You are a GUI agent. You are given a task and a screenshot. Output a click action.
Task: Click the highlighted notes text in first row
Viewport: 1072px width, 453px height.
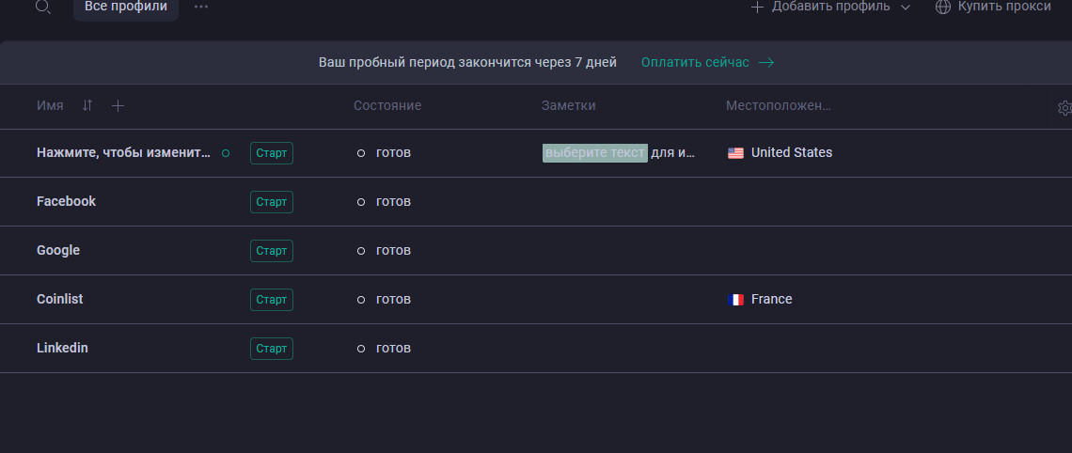click(594, 153)
